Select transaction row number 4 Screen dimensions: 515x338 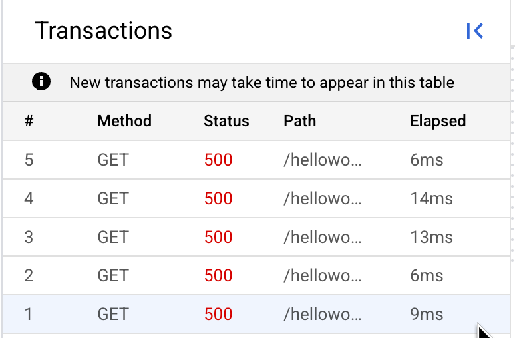[256, 198]
